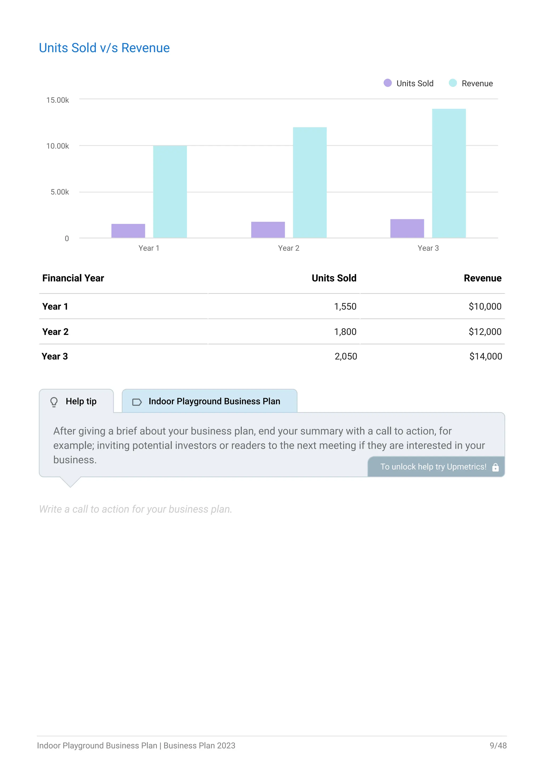The width and height of the screenshot is (544, 769).
Task: Select the Year 2 Revenue bar
Action: point(310,182)
